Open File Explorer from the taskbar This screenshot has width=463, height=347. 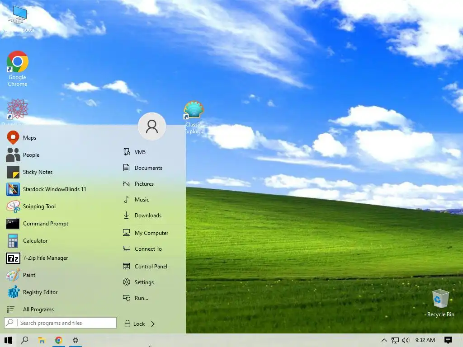pyautogui.click(x=42, y=340)
